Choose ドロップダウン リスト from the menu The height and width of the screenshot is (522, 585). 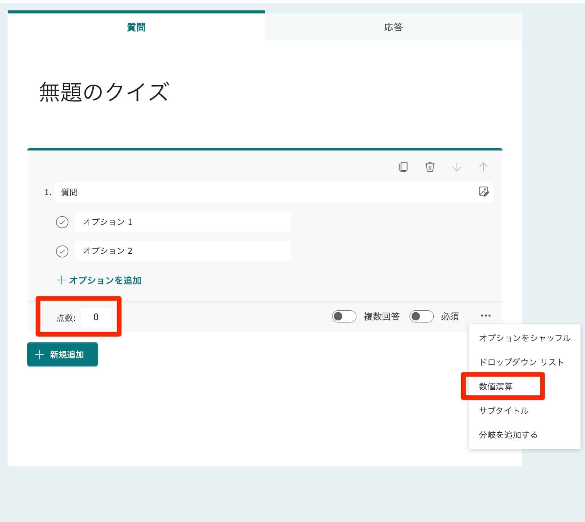(x=521, y=362)
